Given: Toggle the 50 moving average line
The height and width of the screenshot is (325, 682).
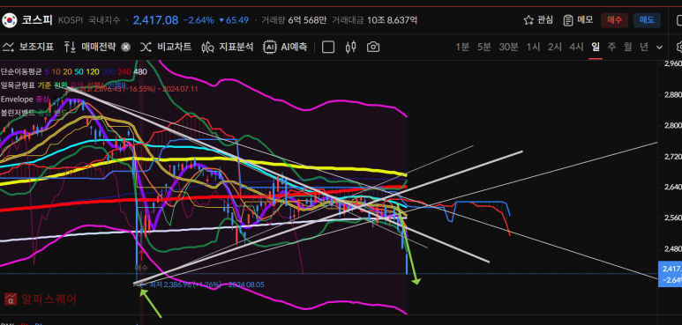Looking at the screenshot, I should click(x=79, y=72).
